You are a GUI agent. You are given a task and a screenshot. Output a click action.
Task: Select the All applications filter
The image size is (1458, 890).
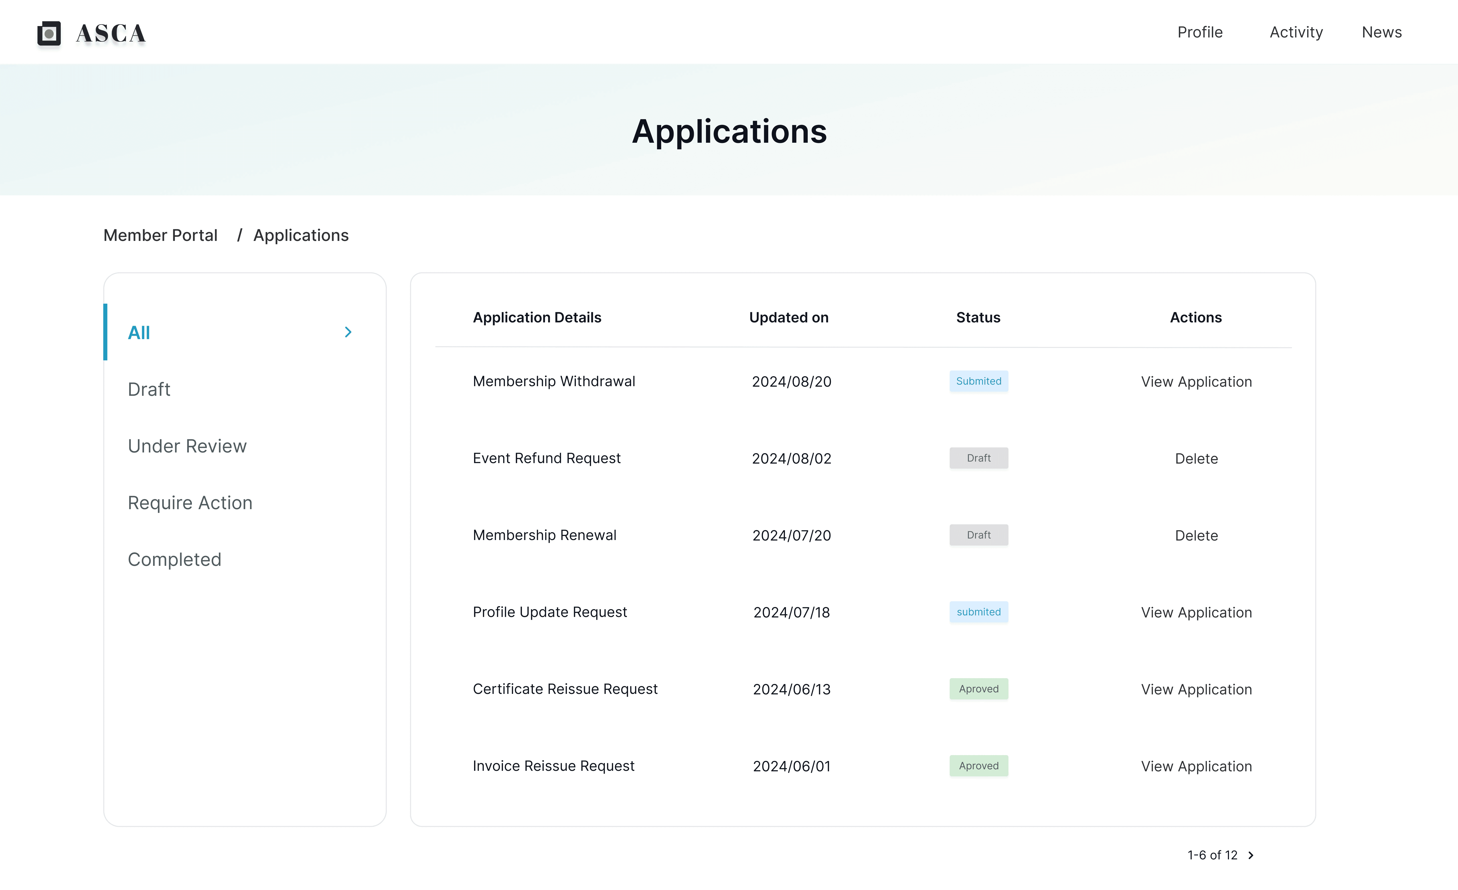[x=139, y=333]
